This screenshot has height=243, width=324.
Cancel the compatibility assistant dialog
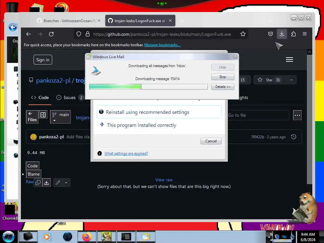(211, 141)
